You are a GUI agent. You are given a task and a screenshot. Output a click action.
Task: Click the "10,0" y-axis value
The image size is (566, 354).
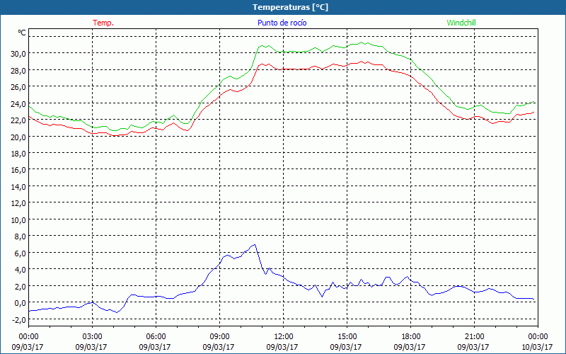tap(18, 219)
